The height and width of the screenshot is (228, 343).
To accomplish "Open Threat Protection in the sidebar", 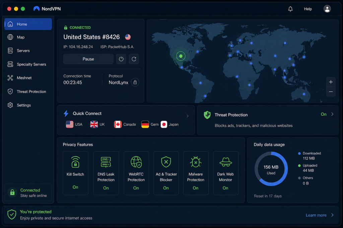I will [x=28, y=91].
